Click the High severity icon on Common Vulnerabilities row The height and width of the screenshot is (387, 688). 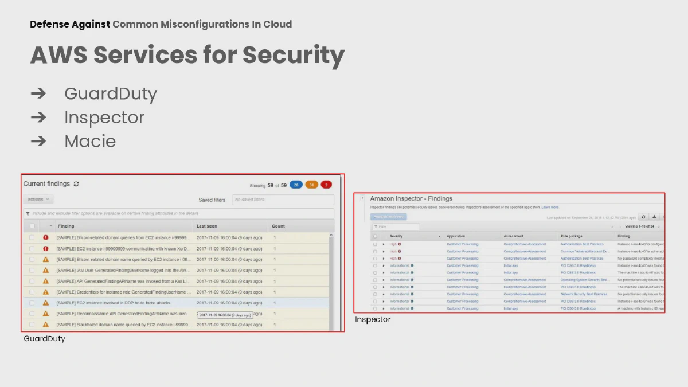pyautogui.click(x=400, y=251)
